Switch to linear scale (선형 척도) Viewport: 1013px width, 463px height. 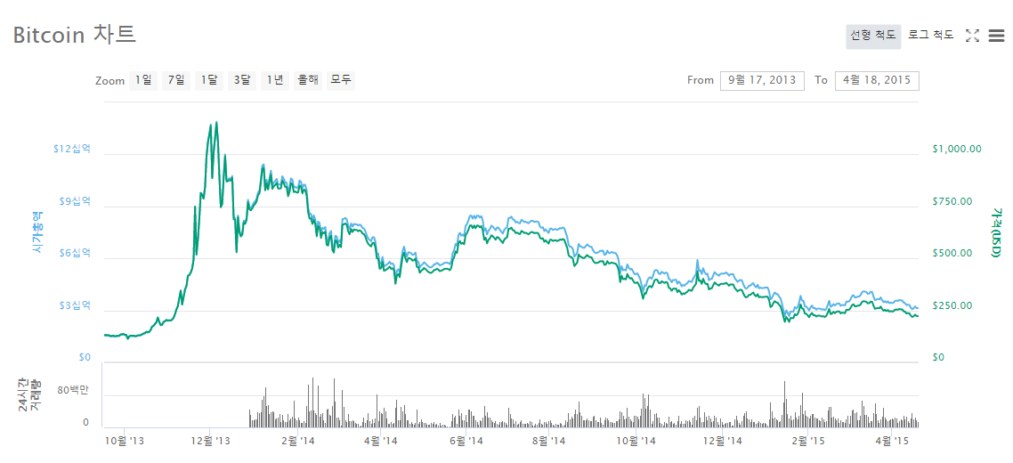point(873,37)
